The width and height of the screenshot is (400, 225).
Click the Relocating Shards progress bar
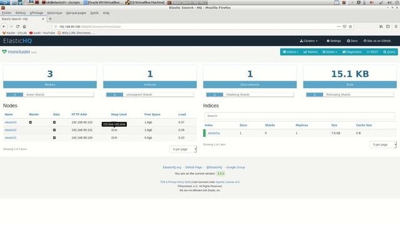click(350, 94)
